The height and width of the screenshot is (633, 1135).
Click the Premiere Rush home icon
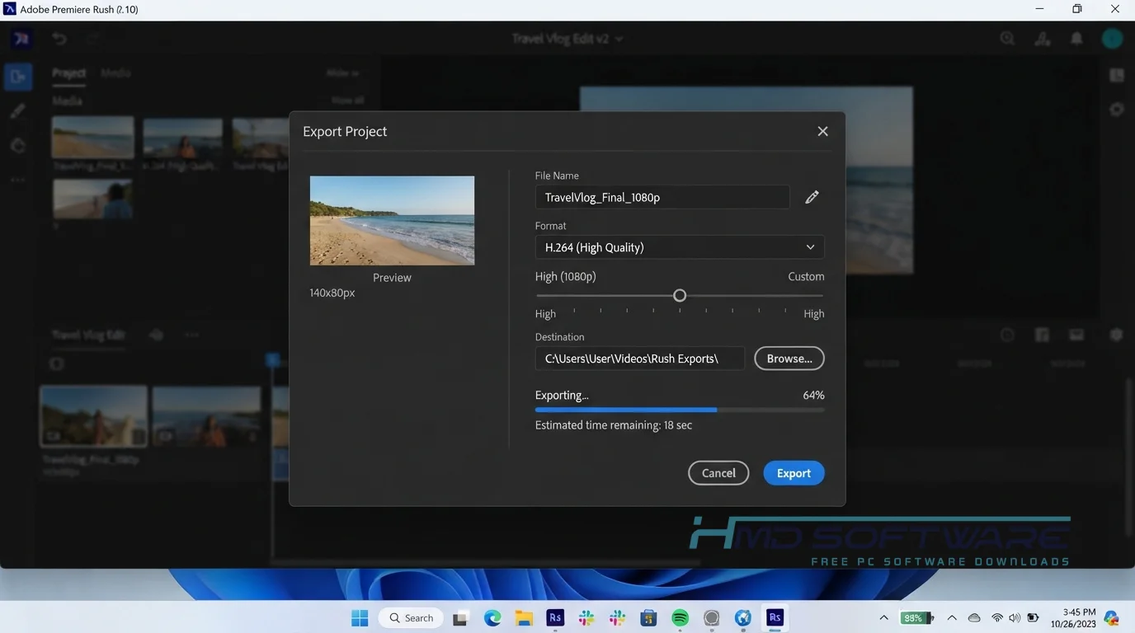[x=21, y=39]
